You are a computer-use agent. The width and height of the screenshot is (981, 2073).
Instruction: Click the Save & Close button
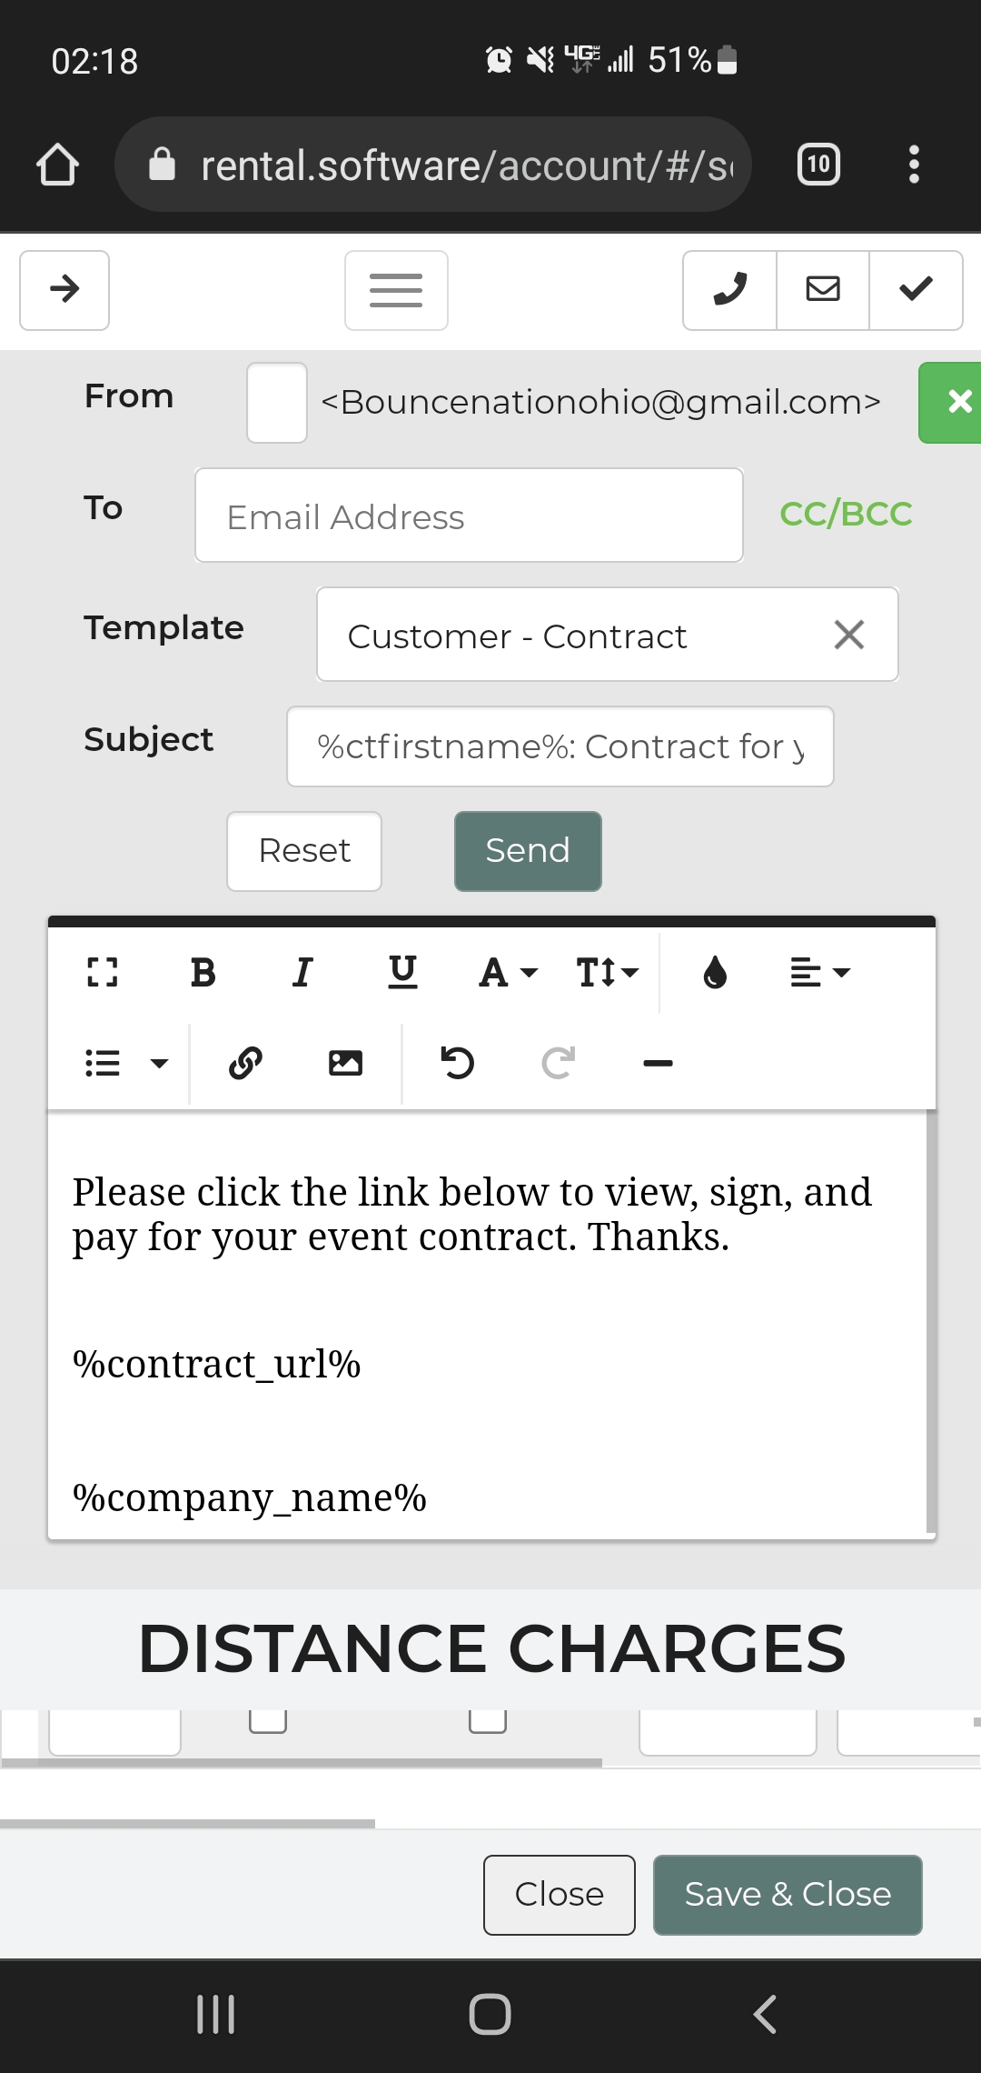click(x=788, y=1895)
